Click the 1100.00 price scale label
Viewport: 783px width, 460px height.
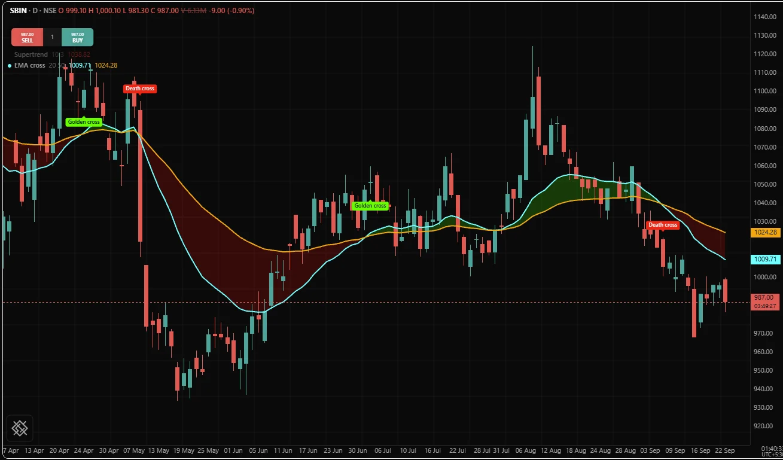764,91
